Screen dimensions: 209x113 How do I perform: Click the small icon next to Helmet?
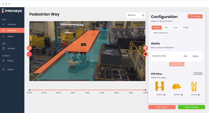click(182, 95)
